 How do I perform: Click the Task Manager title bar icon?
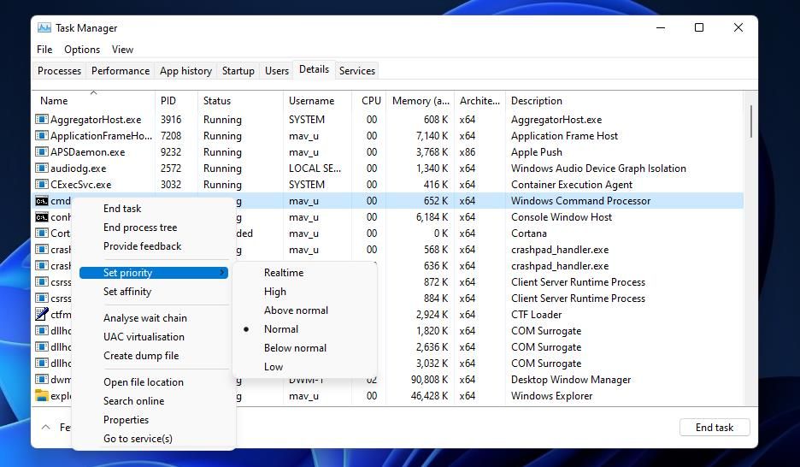[44, 28]
